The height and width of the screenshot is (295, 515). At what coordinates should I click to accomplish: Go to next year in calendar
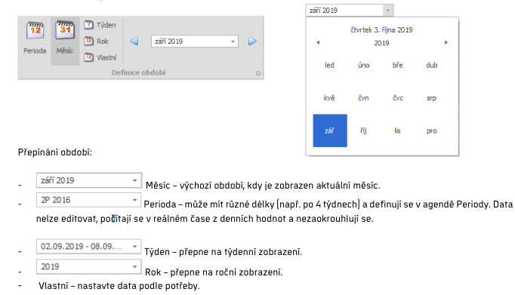tap(446, 42)
